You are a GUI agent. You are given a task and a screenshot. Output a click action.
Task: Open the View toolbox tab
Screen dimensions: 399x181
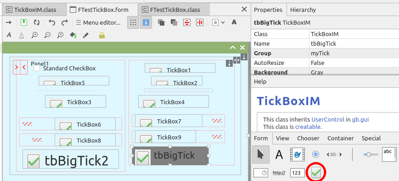(x=282, y=138)
